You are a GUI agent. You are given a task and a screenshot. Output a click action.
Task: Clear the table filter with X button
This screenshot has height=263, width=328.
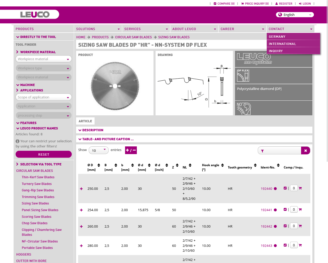pos(305,151)
